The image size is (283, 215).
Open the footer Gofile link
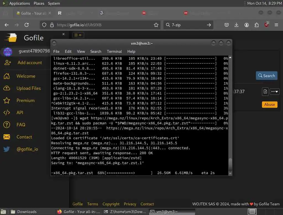coord(78,204)
